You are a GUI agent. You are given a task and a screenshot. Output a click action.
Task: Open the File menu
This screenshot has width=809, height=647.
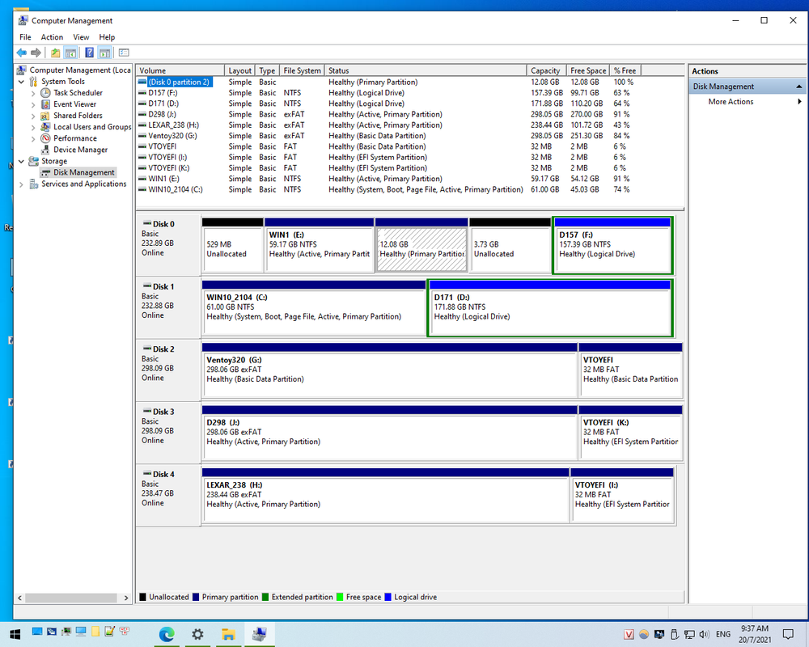pos(25,37)
